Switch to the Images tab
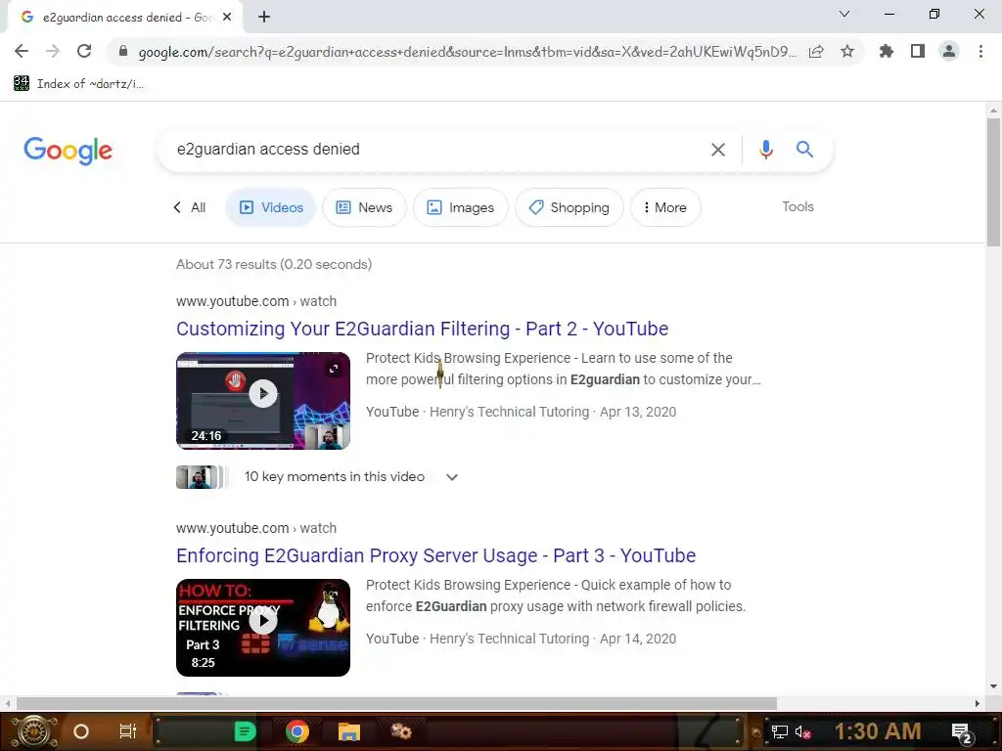This screenshot has width=1002, height=751. (x=461, y=207)
